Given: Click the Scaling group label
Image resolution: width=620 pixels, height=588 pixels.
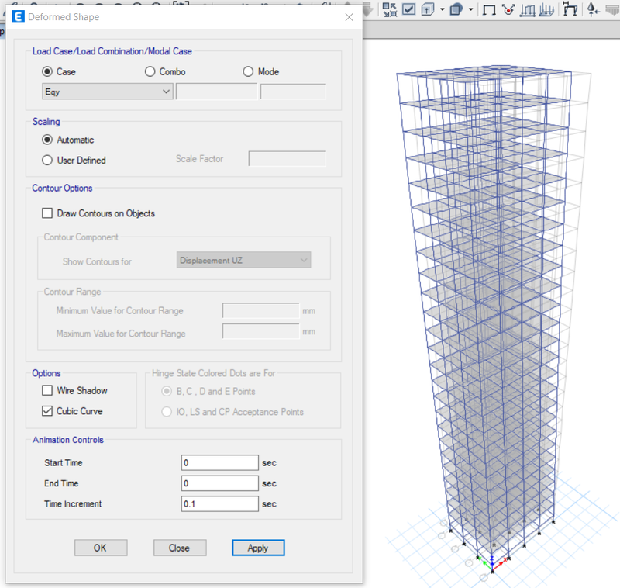Looking at the screenshot, I should pos(46,122).
